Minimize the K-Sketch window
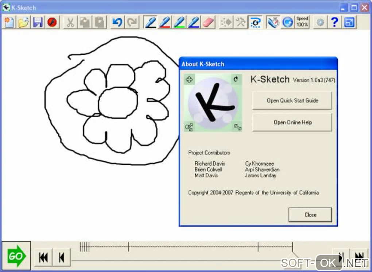The image size is (372, 272). (343, 8)
